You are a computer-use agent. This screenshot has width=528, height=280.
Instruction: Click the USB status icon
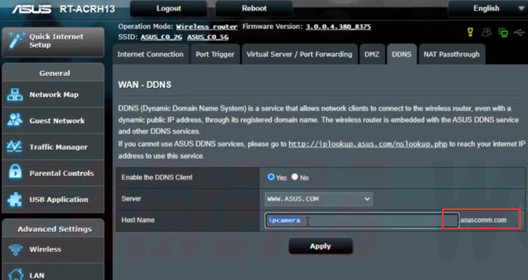pos(519,32)
